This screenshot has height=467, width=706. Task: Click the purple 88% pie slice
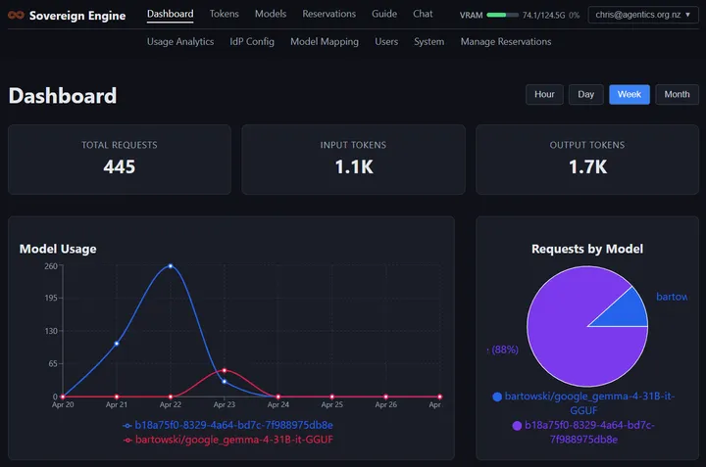pyautogui.click(x=572, y=342)
